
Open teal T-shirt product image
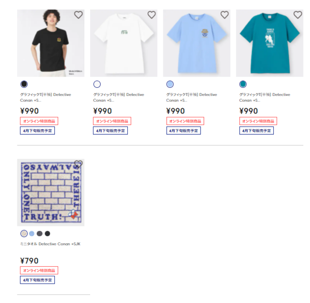click(x=269, y=43)
